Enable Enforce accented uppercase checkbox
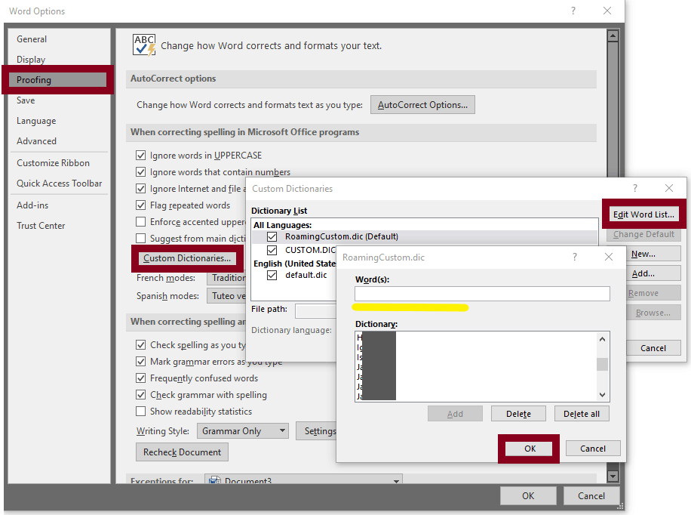691x515 pixels. [140, 221]
